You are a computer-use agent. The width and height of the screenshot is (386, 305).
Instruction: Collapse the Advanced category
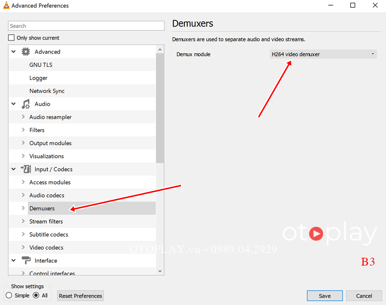(14, 52)
